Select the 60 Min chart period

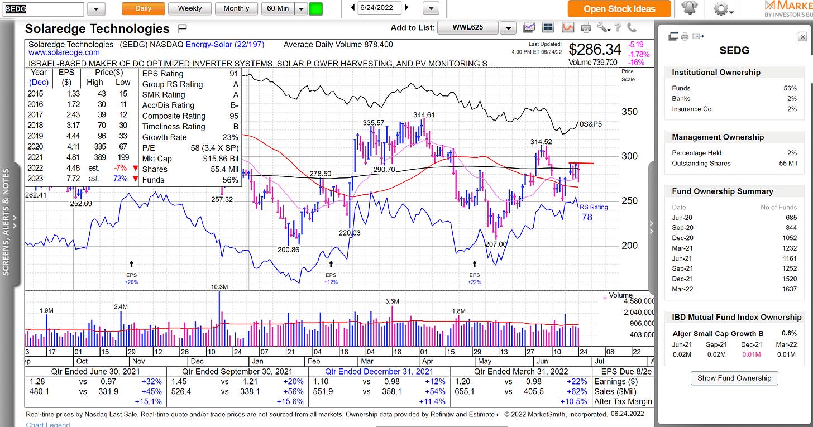[278, 8]
